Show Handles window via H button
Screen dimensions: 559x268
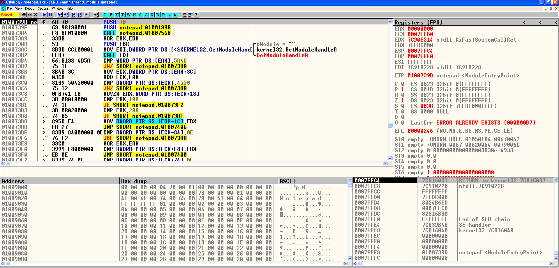coord(134,15)
